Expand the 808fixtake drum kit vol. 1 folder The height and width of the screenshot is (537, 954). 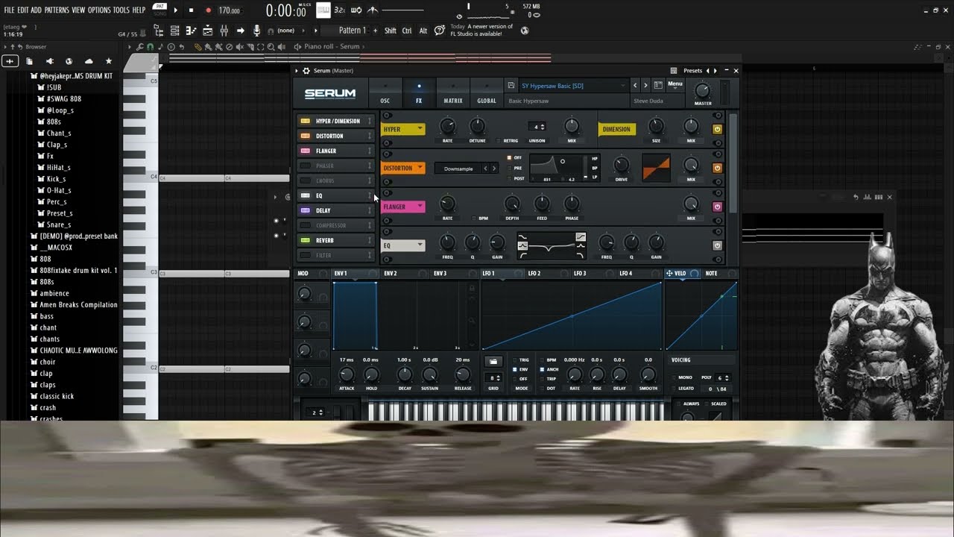tap(74, 270)
